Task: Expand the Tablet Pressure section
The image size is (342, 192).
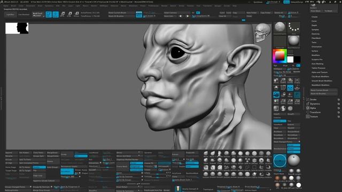Action: 318,68
